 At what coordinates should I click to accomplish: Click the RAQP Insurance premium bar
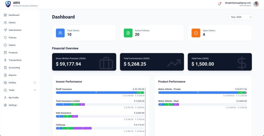coord(96,92)
